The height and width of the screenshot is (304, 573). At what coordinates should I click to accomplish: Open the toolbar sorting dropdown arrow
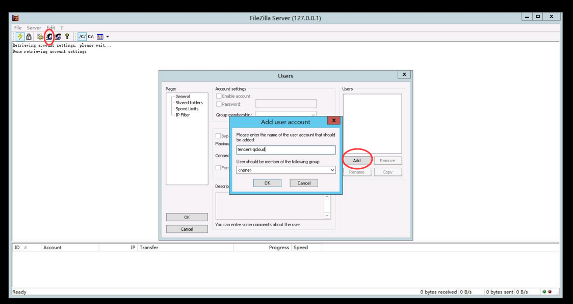click(108, 37)
